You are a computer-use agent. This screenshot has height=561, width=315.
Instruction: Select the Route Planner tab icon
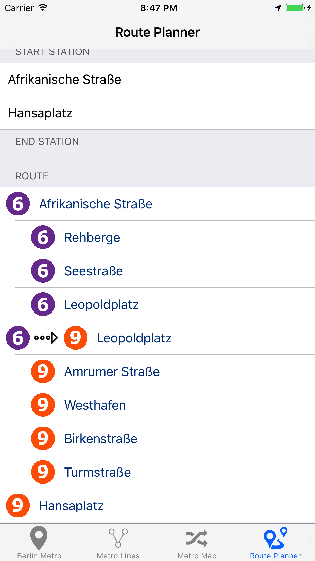275,538
